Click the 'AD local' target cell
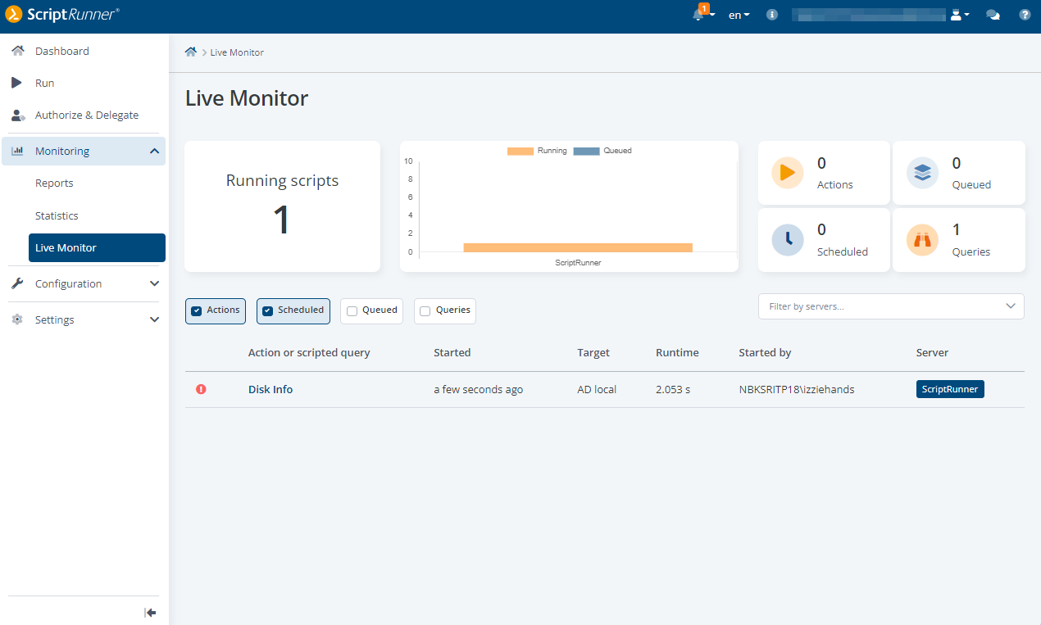This screenshot has width=1041, height=625. coord(597,389)
